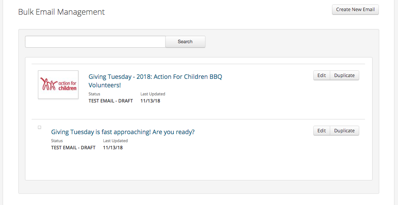The image size is (398, 205).
Task: Click the Last Updated label under BBQ email
Action: click(153, 94)
